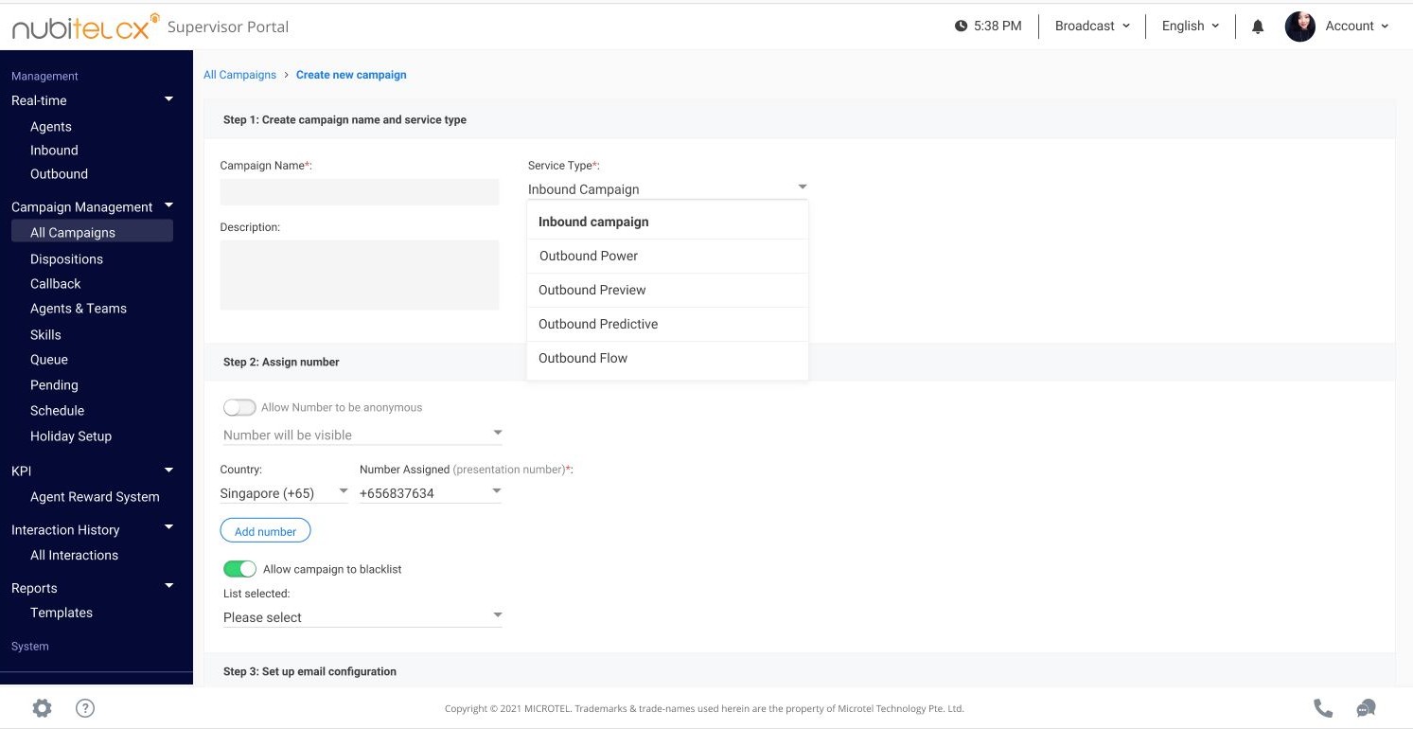Open the chat bubble icon
1413x729 pixels.
(1366, 707)
